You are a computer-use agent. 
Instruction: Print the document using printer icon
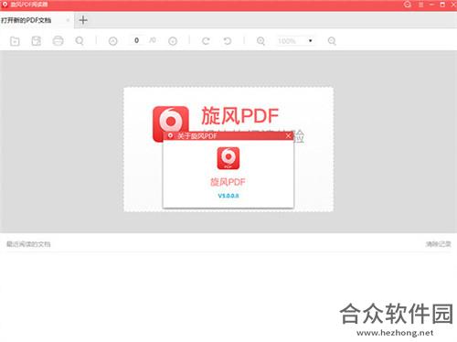58,41
